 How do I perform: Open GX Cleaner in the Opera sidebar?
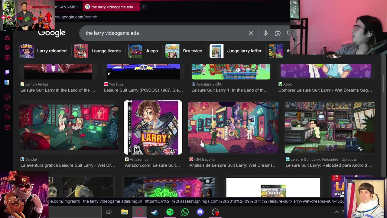[7, 38]
